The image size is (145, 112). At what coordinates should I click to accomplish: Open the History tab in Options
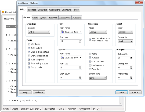click(x=76, y=10)
